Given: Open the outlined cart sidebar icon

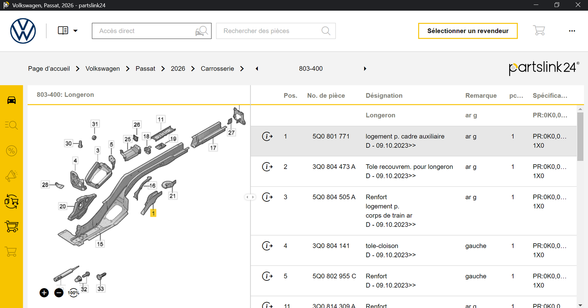Looking at the screenshot, I should tap(11, 252).
